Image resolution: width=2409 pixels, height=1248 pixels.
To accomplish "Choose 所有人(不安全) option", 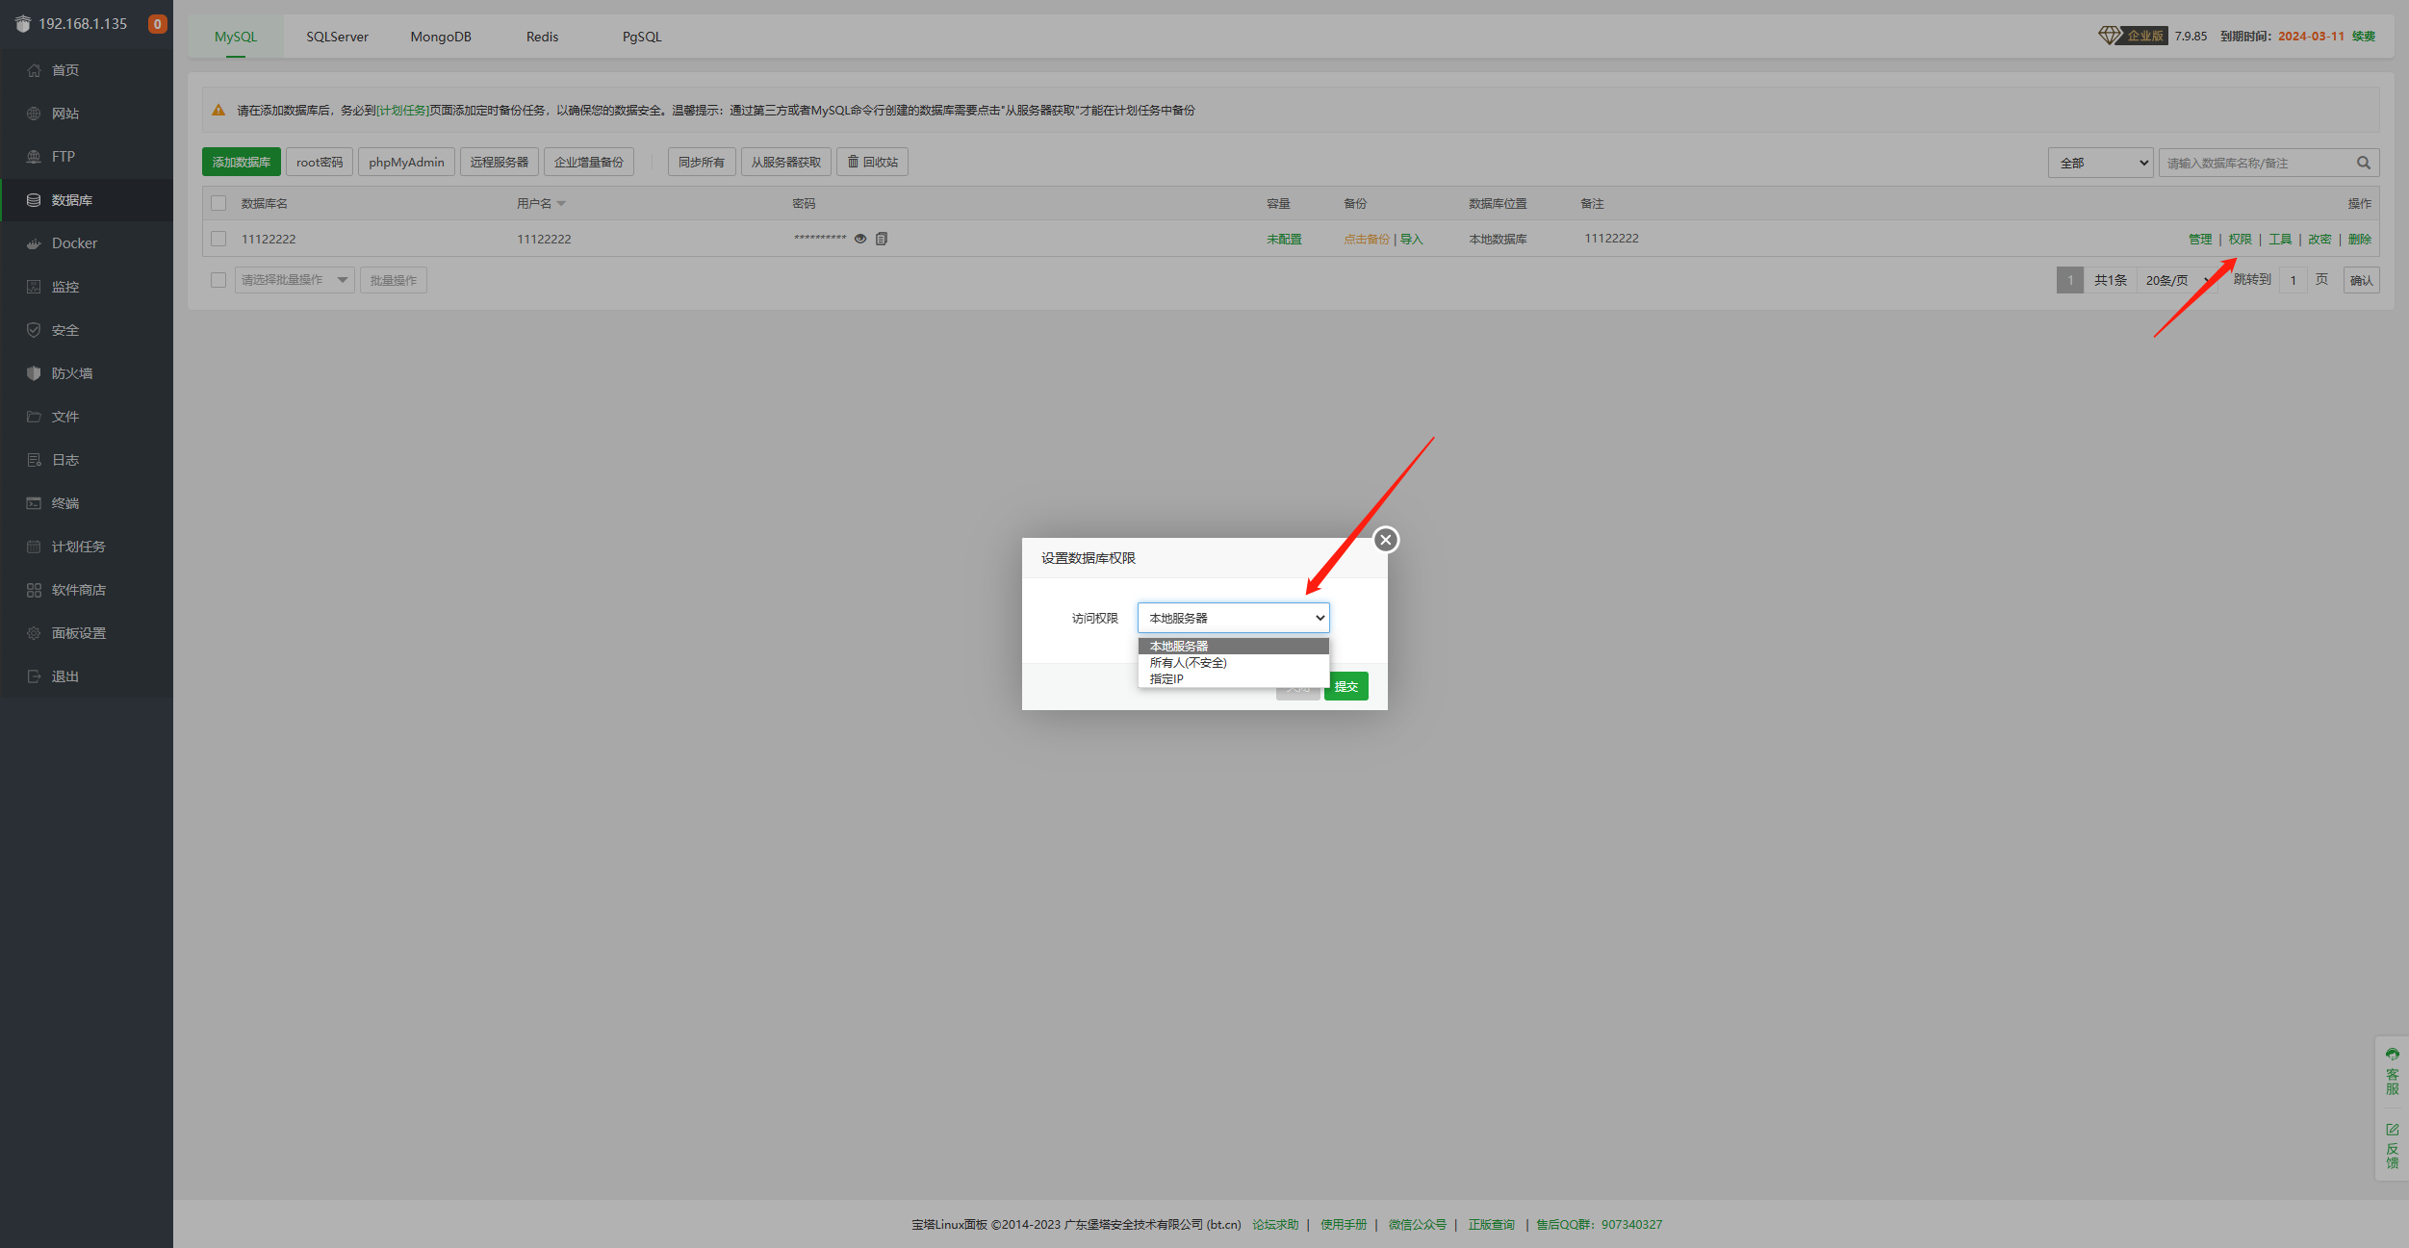I will (1233, 663).
